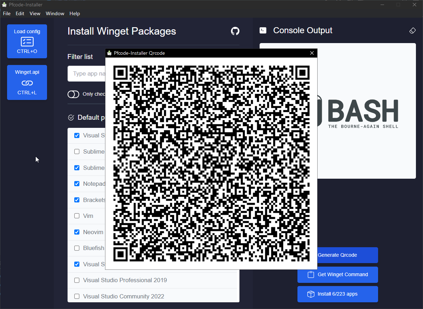Open the GitHub repository icon

[x=235, y=31]
